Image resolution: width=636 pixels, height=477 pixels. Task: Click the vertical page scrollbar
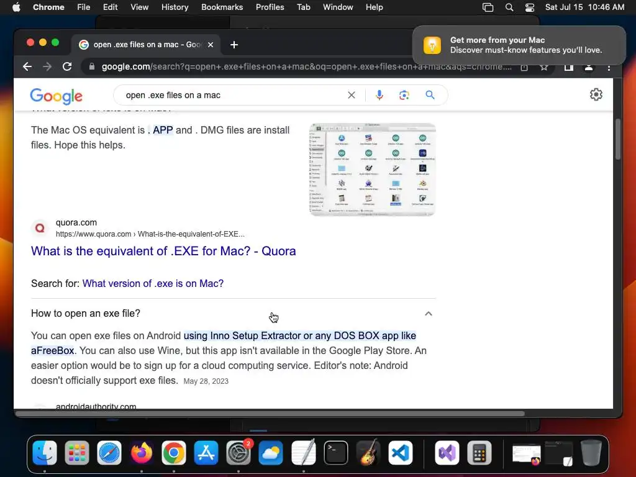point(618,139)
